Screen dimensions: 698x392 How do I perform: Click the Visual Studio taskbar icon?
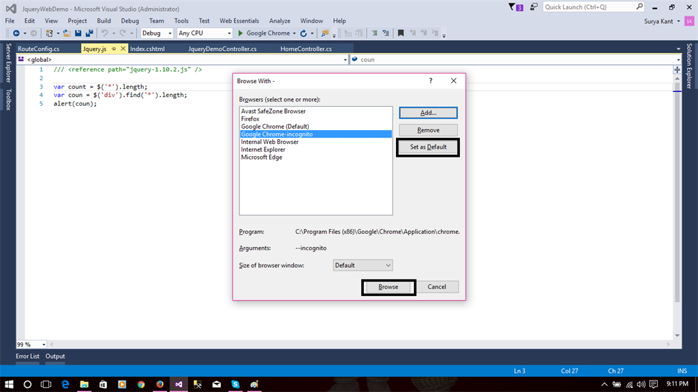(179, 384)
